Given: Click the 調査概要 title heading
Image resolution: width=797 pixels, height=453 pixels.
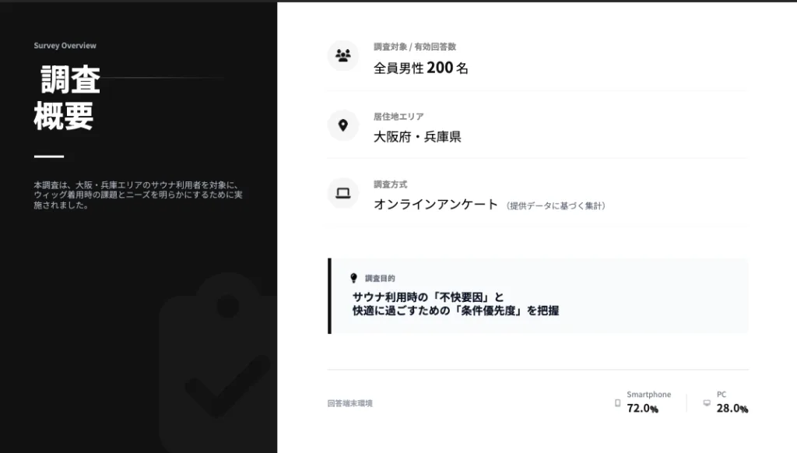Looking at the screenshot, I should (x=67, y=98).
